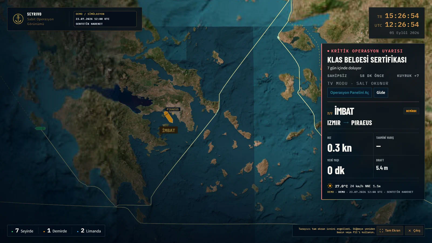Open the Operasyon Panelini Aç button
The width and height of the screenshot is (432, 243).
[x=349, y=93]
